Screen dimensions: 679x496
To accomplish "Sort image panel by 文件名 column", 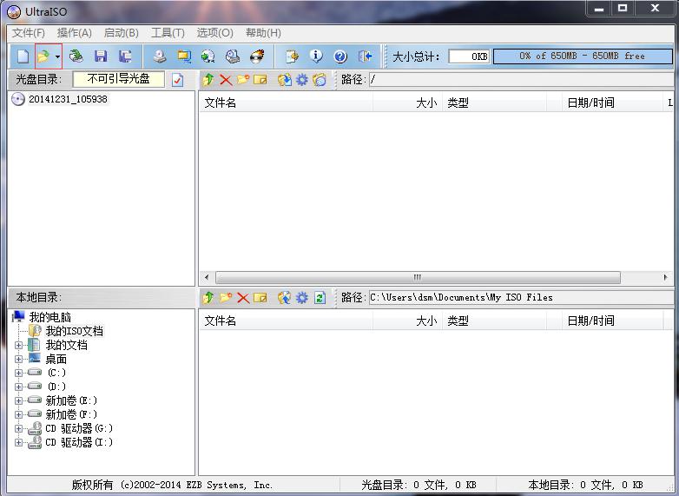I will (286, 103).
